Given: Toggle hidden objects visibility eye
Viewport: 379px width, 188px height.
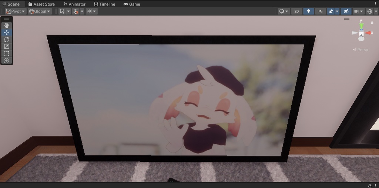Looking at the screenshot, I should click(346, 11).
